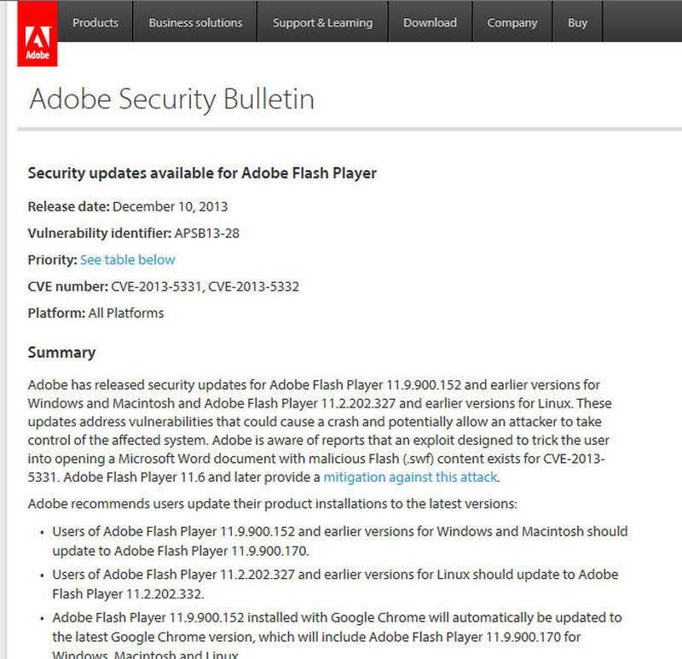682x659 pixels.
Task: Click the 'Security updates available' heading
Action: pyautogui.click(x=202, y=174)
